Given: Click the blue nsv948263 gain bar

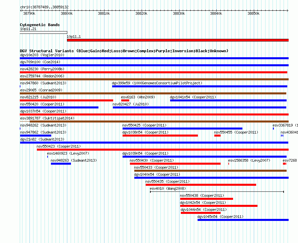Looking at the screenshot, I should [61, 164].
